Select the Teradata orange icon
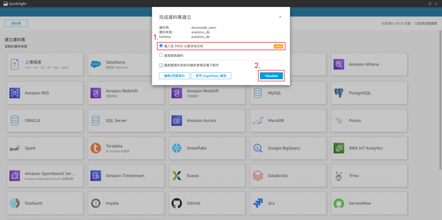The image size is (442, 220). [x=95, y=148]
